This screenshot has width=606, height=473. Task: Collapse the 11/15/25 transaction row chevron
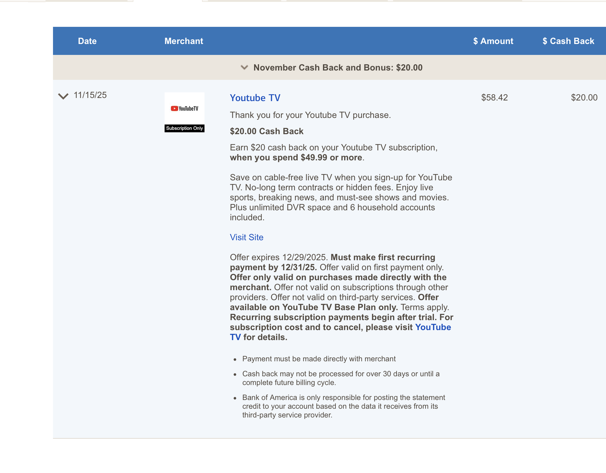(x=63, y=96)
